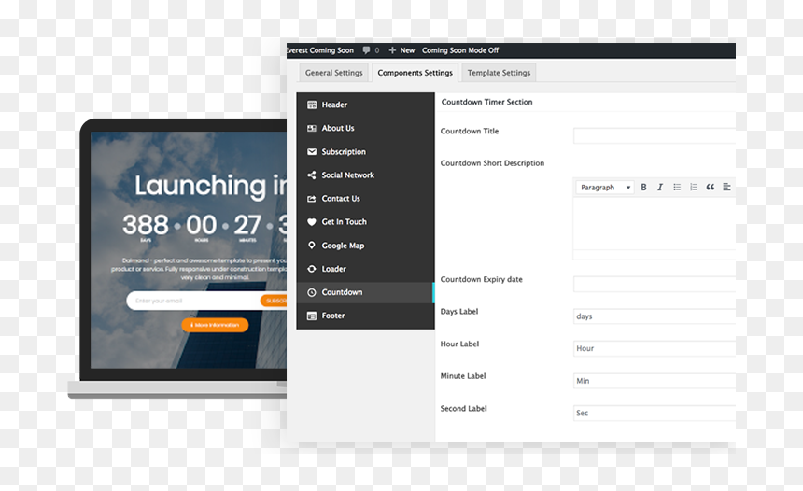Open the Contact Us component section
This screenshot has height=491, width=803.
tap(365, 199)
